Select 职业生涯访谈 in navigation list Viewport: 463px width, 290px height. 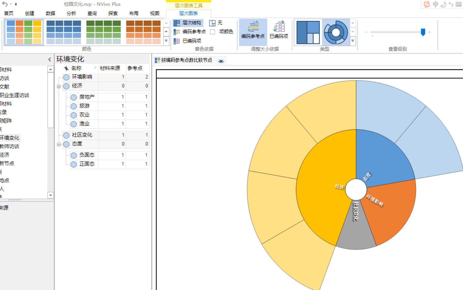point(15,95)
